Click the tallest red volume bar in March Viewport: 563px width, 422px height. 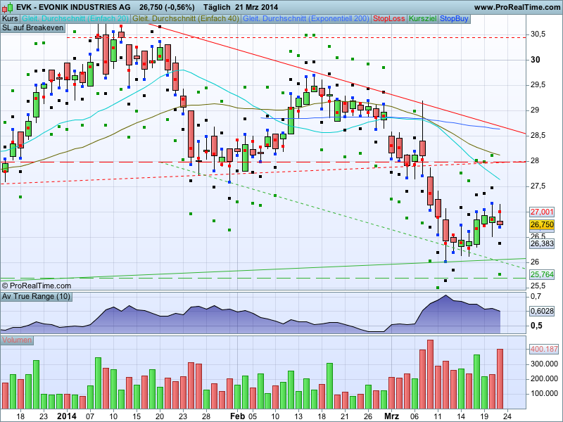click(x=430, y=374)
